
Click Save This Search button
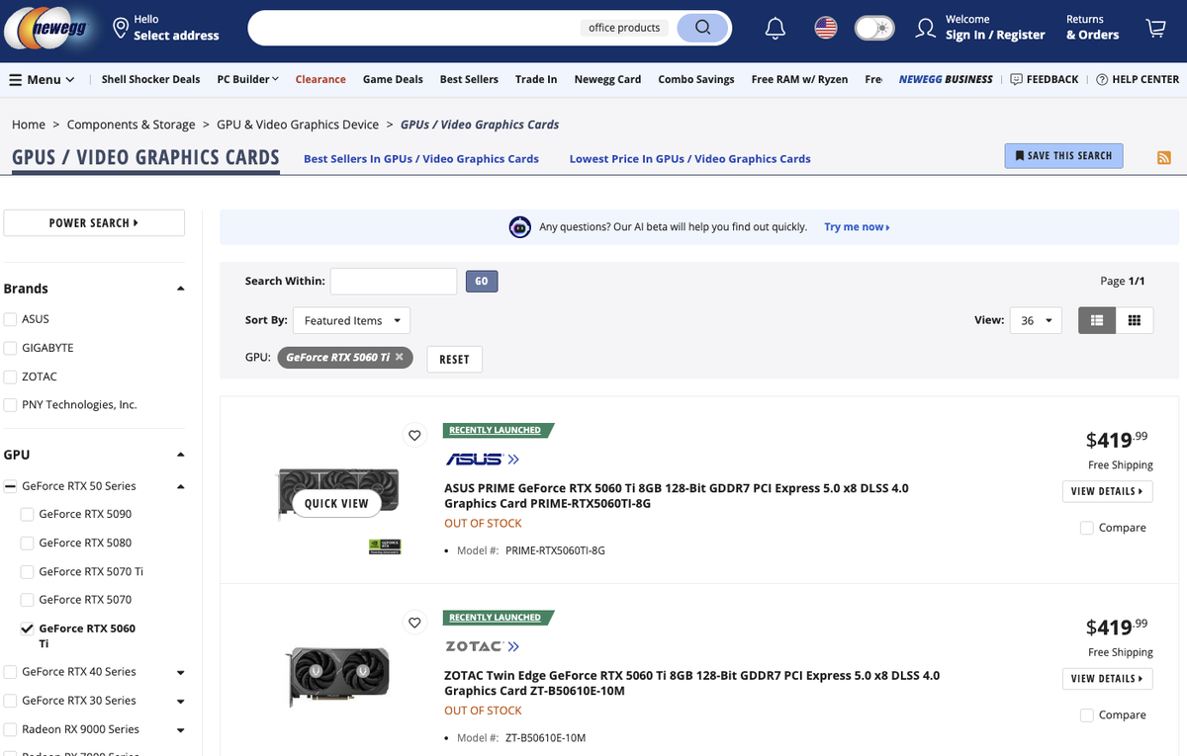[1063, 156]
